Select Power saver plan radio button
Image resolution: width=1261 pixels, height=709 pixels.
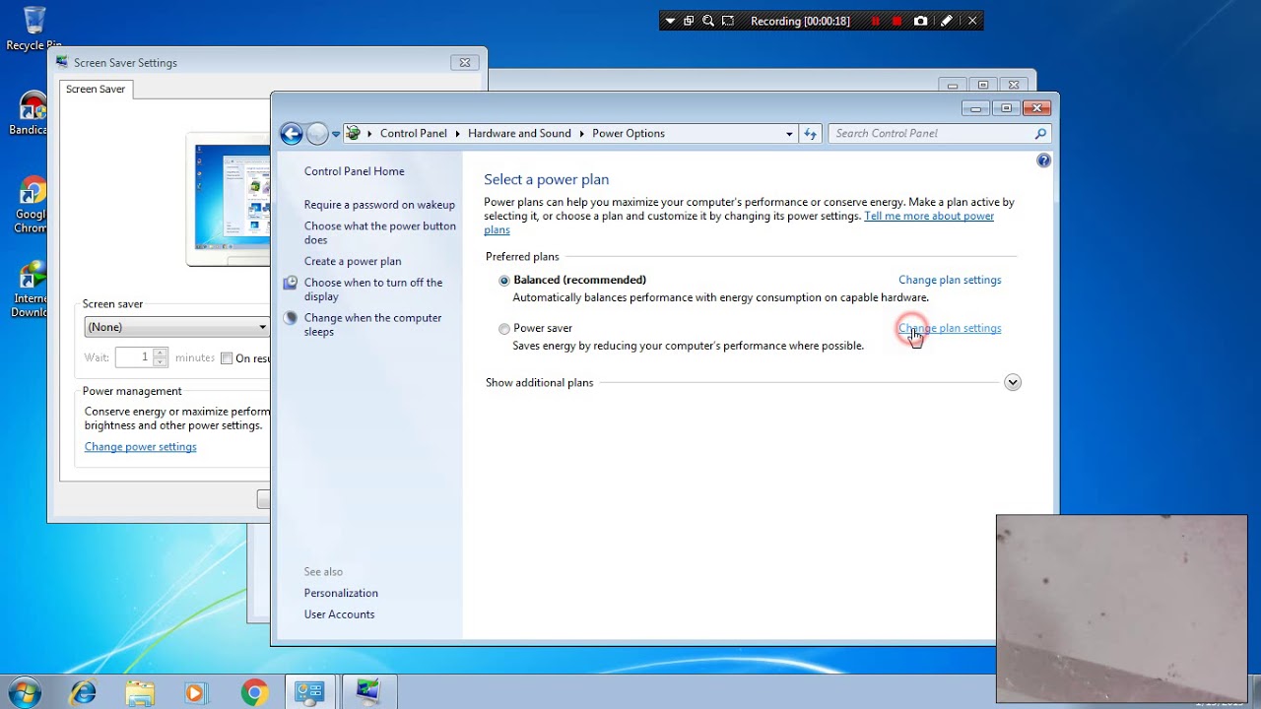pyautogui.click(x=504, y=329)
